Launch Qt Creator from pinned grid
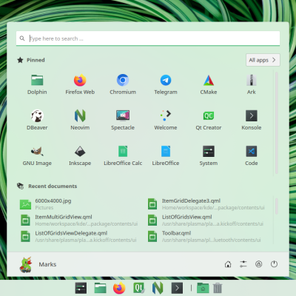 (209, 120)
